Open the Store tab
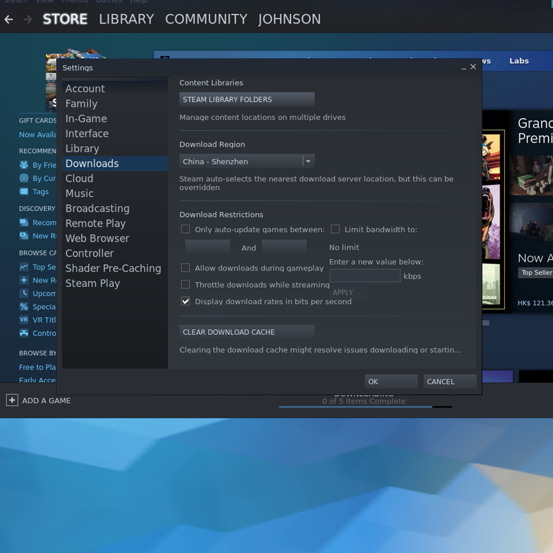The width and height of the screenshot is (553, 553). point(65,19)
